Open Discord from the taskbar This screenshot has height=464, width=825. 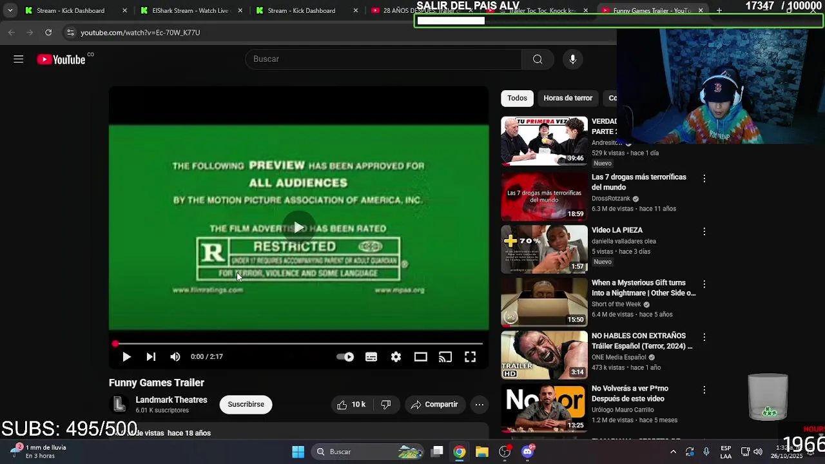[528, 452]
